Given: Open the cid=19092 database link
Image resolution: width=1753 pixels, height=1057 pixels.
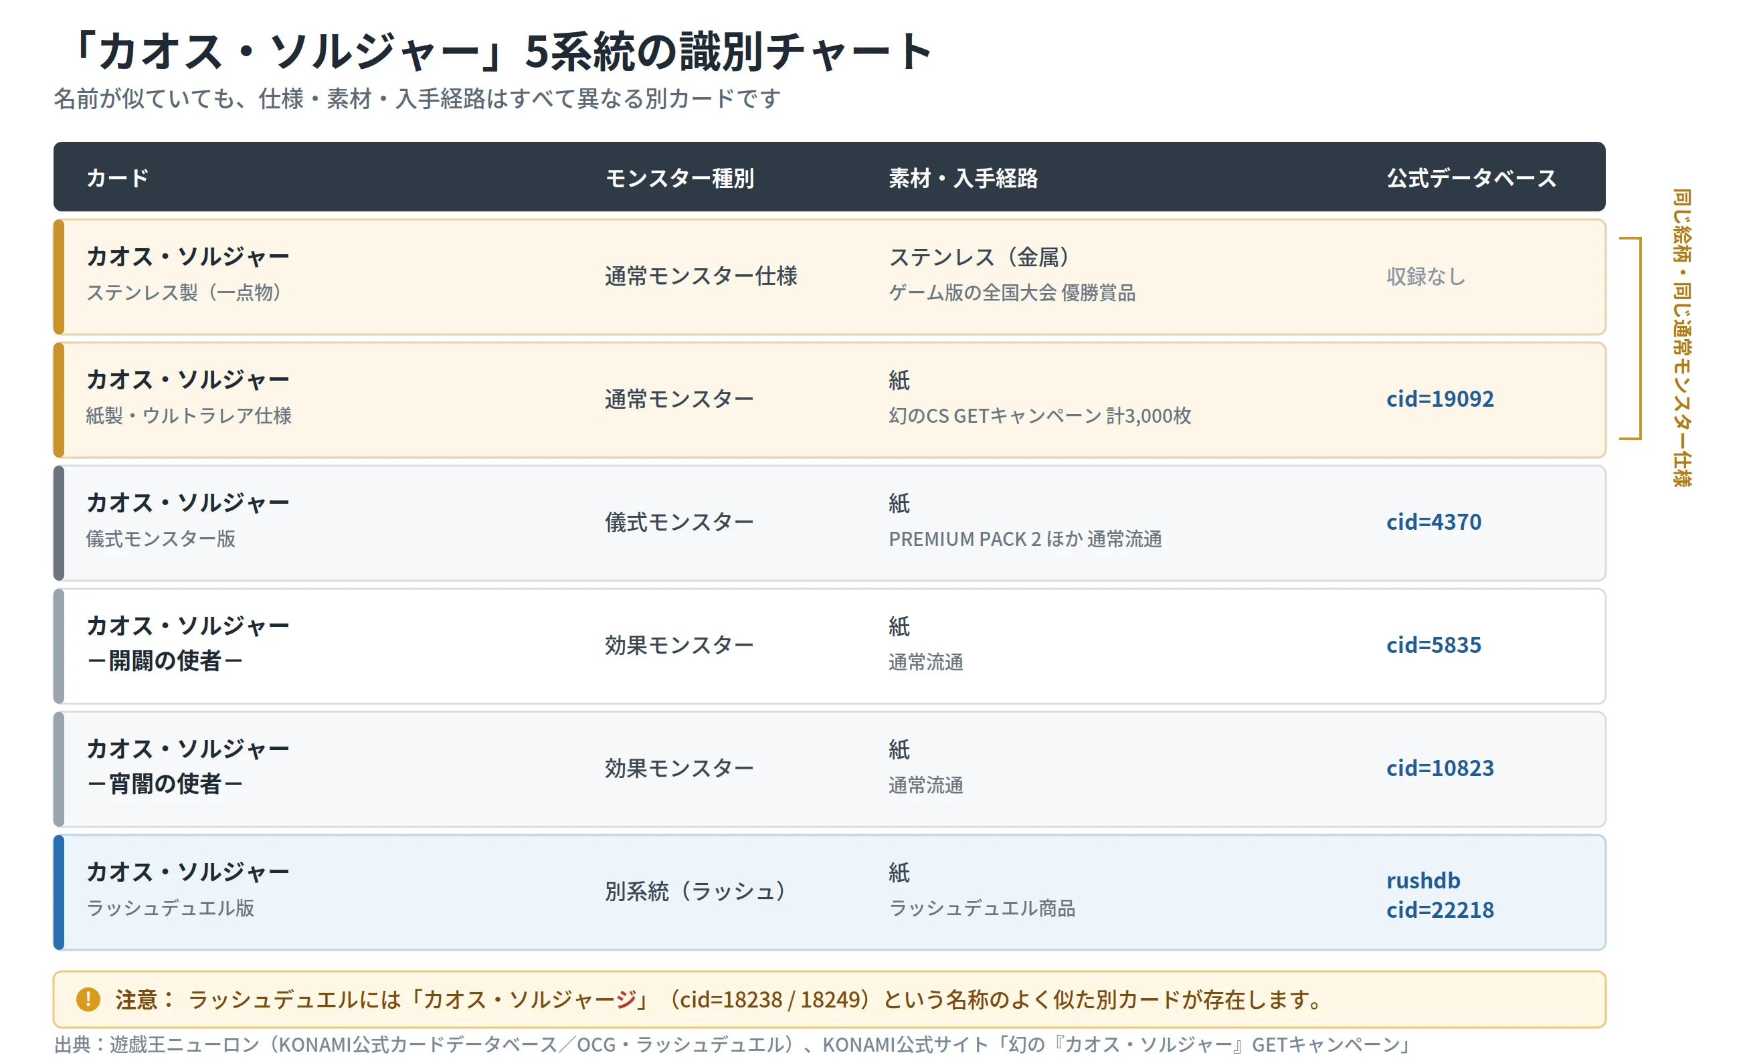Looking at the screenshot, I should click(x=1440, y=399).
